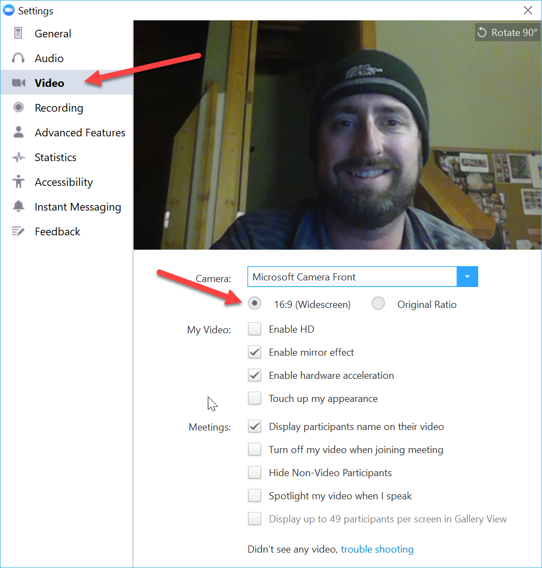Click the Recording circle icon
542x568 pixels.
pos(19,108)
